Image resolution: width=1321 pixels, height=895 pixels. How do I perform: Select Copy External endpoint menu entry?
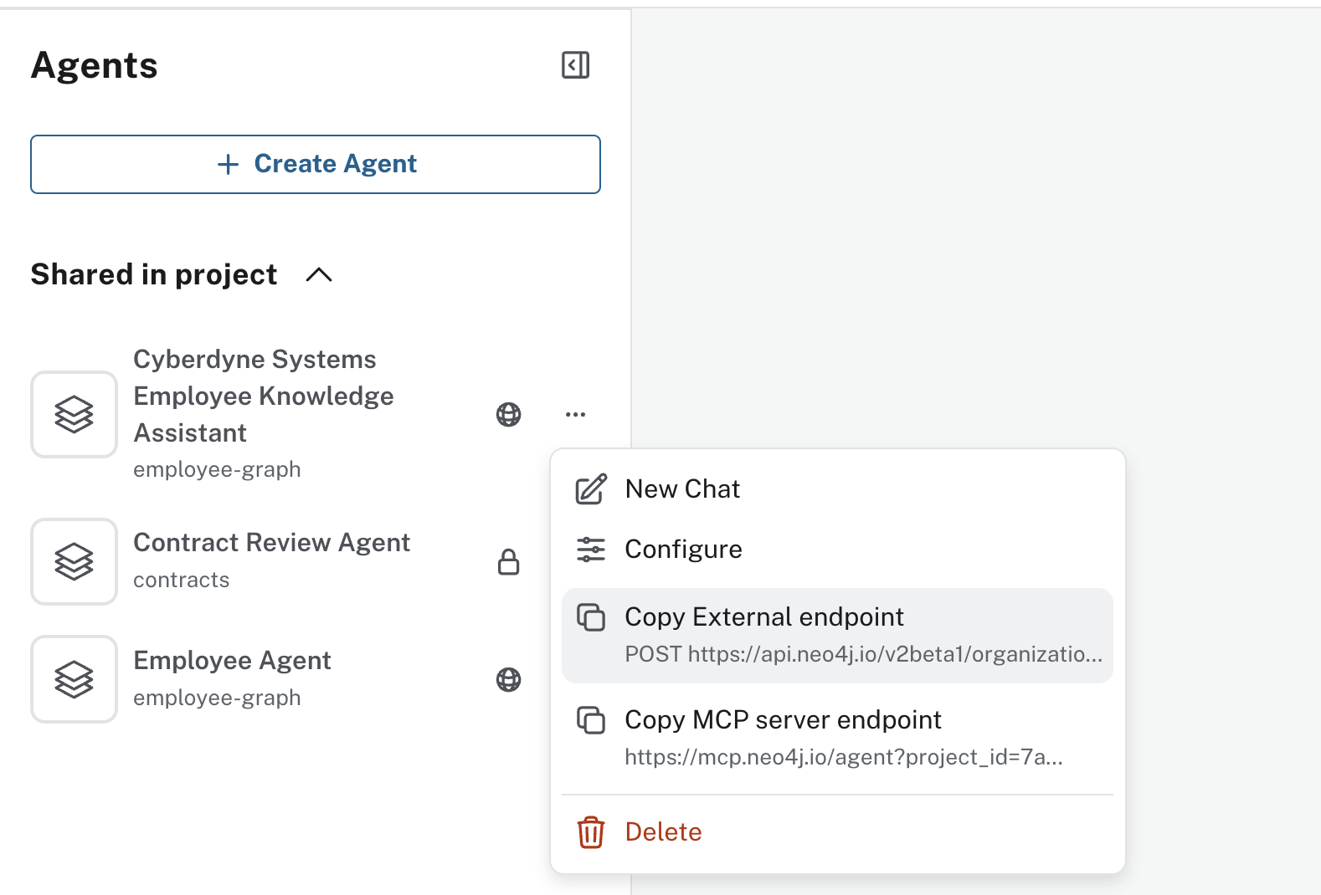pyautogui.click(x=837, y=636)
